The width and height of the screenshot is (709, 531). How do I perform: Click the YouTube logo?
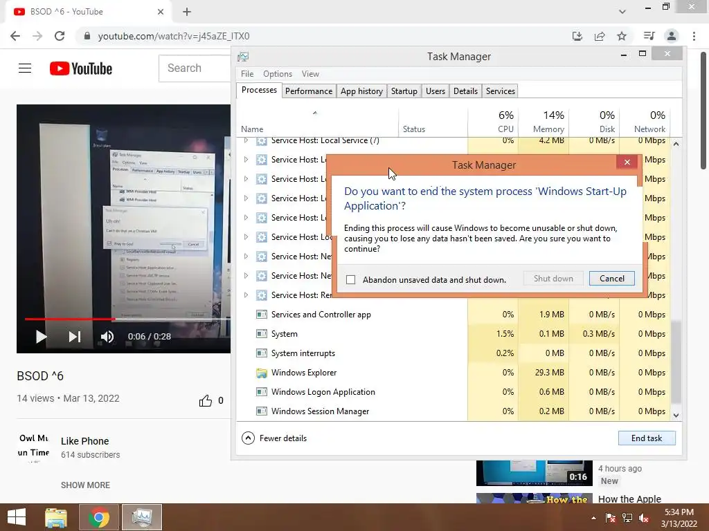81,68
